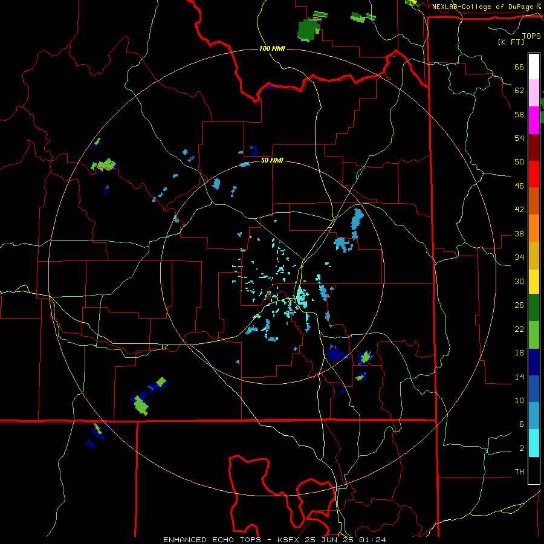Click legend value 10
Image resolution: width=544 pixels, height=544 pixels.
pyautogui.click(x=519, y=401)
